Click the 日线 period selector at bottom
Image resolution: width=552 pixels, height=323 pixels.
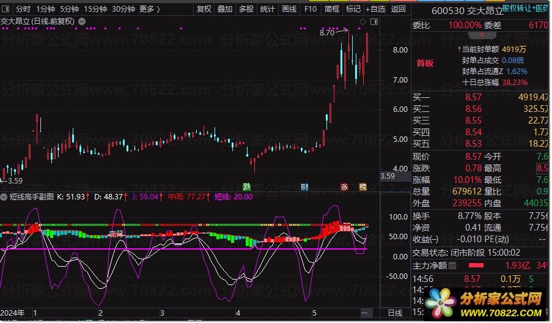click(395, 313)
